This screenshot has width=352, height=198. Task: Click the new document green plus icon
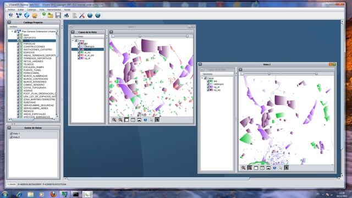(x=43, y=15)
